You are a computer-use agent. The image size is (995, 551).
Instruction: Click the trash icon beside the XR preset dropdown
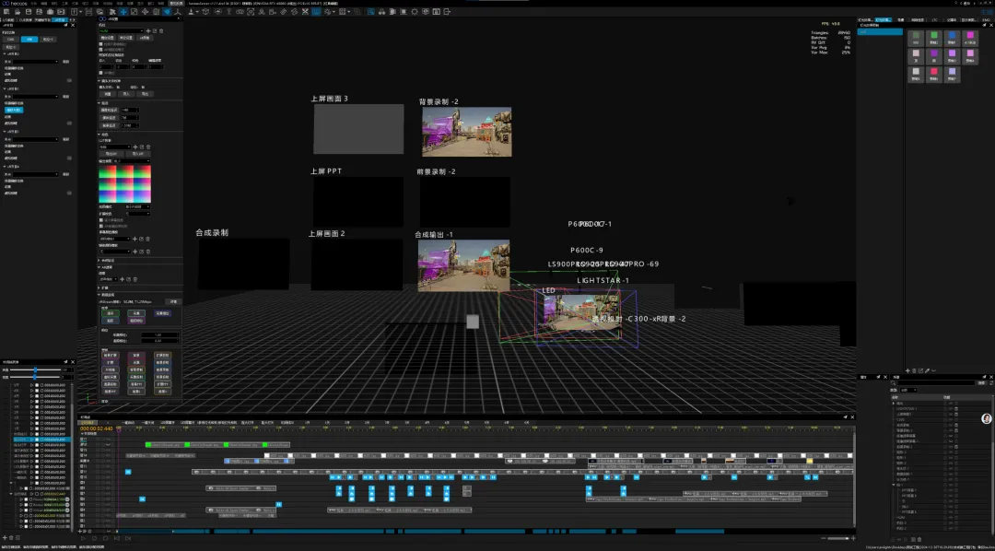coord(161,30)
